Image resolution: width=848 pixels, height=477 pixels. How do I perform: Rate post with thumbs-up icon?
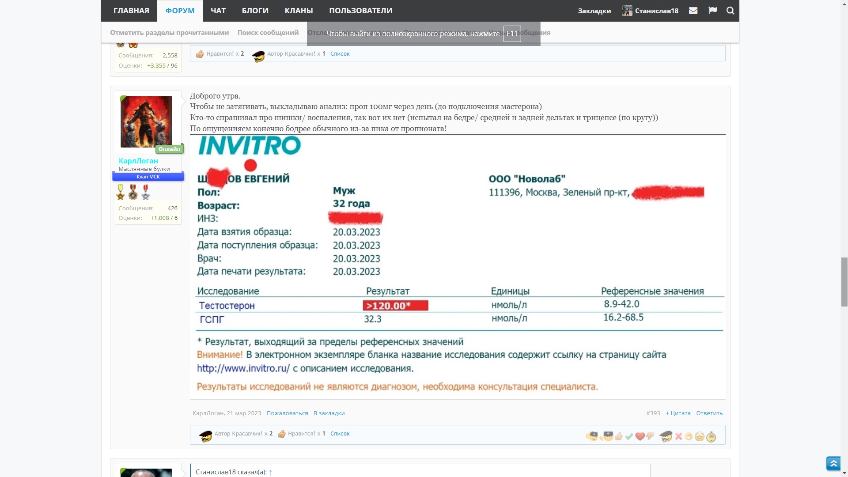619,436
